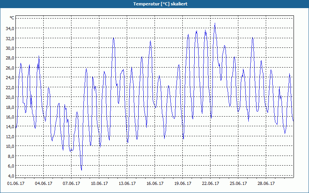Select the 22,0 axis label
The width and height of the screenshot is (309, 193).
tap(10, 87)
